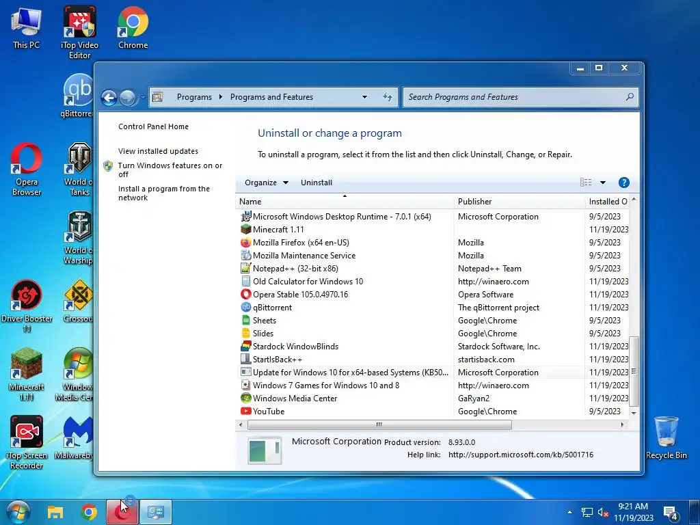Open Help with the question mark icon
The width and height of the screenshot is (700, 525).
pyautogui.click(x=623, y=183)
